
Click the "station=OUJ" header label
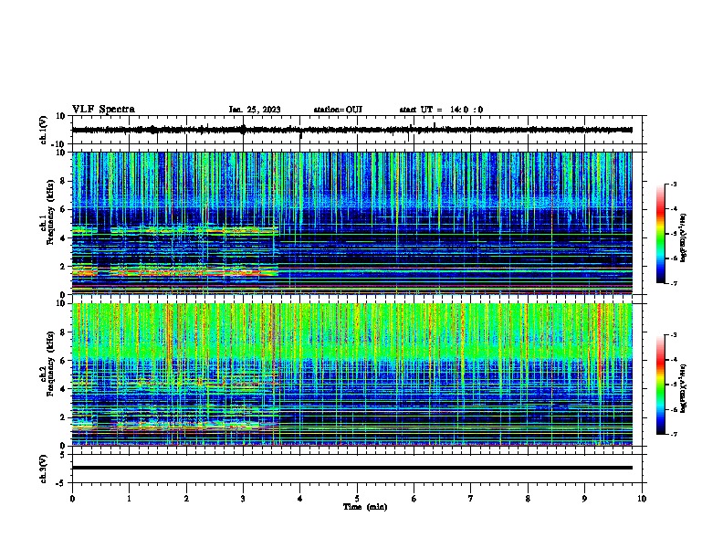338,110
